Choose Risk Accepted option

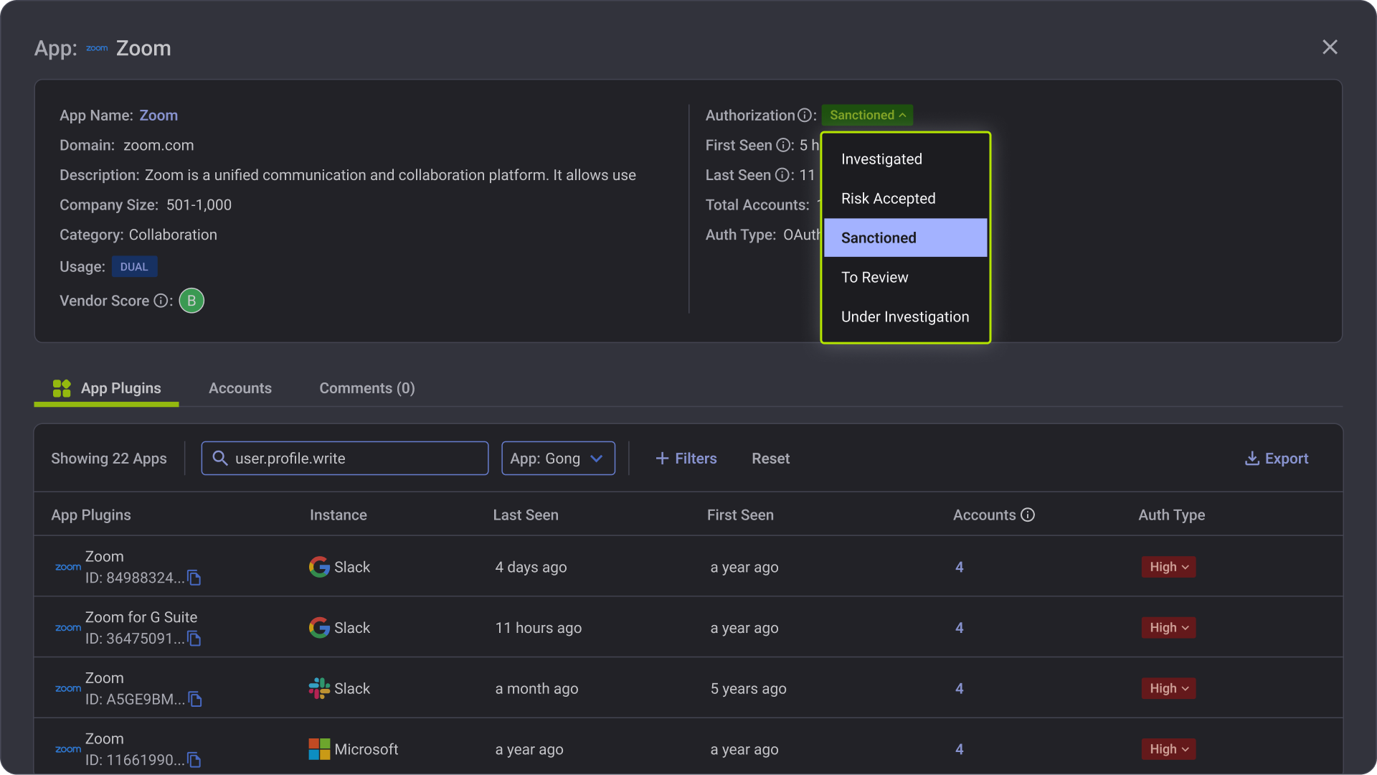[905, 199]
